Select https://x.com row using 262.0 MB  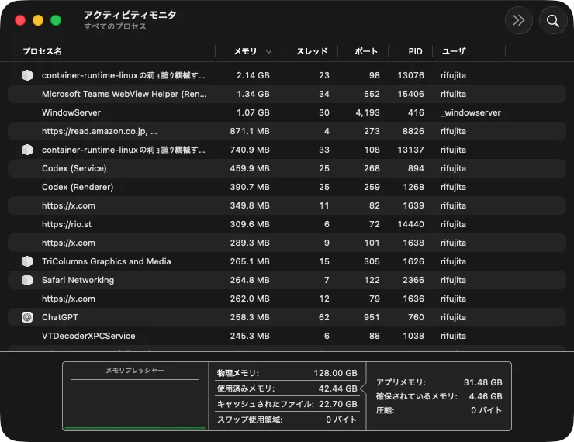click(287, 299)
